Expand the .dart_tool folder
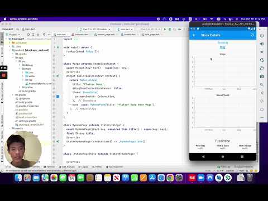 [9, 42]
